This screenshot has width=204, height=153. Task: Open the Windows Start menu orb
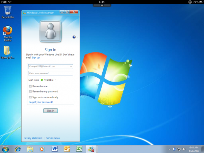(x=5, y=149)
